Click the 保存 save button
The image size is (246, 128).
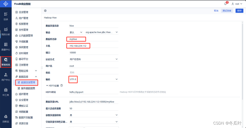tap(239, 11)
